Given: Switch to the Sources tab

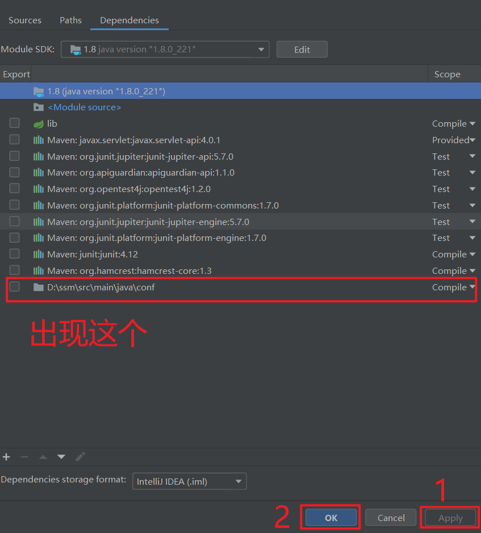Looking at the screenshot, I should coord(24,20).
